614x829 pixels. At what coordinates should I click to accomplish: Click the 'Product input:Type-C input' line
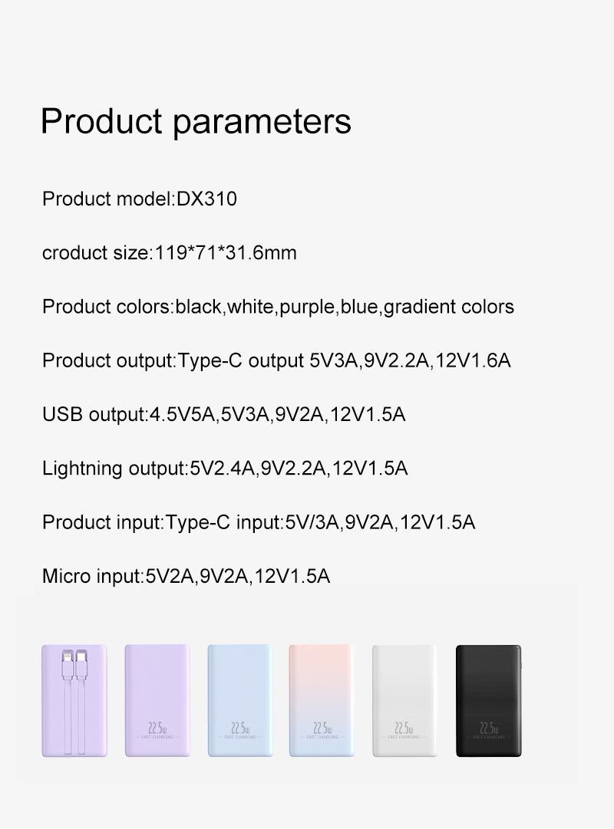(x=259, y=522)
